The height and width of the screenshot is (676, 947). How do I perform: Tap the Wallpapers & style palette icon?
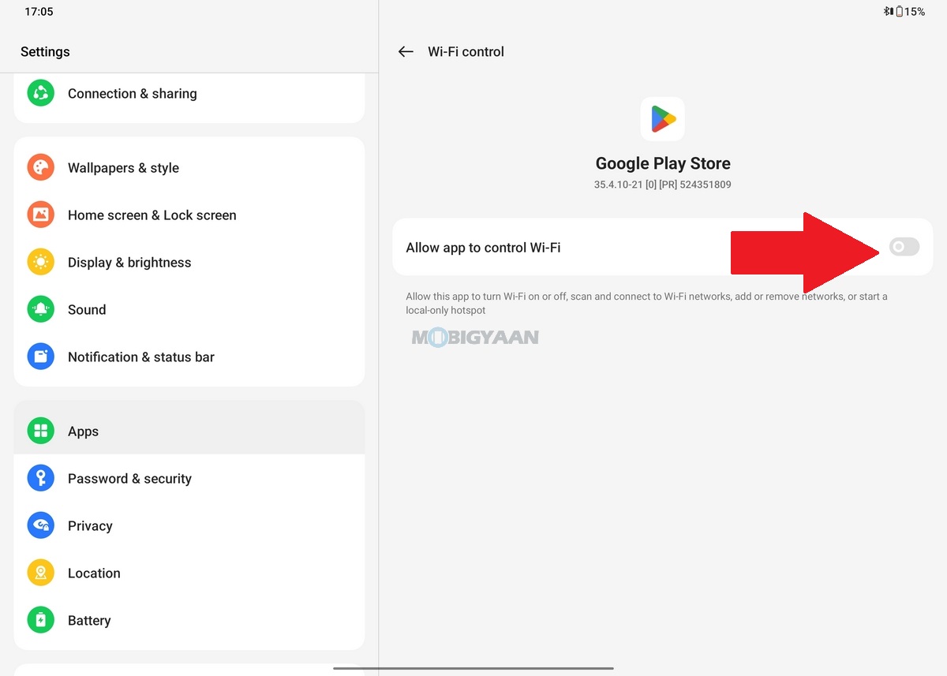pos(40,167)
